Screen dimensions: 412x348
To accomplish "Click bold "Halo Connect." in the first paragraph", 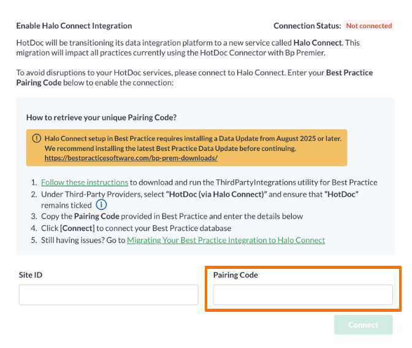I will tap(318, 42).
